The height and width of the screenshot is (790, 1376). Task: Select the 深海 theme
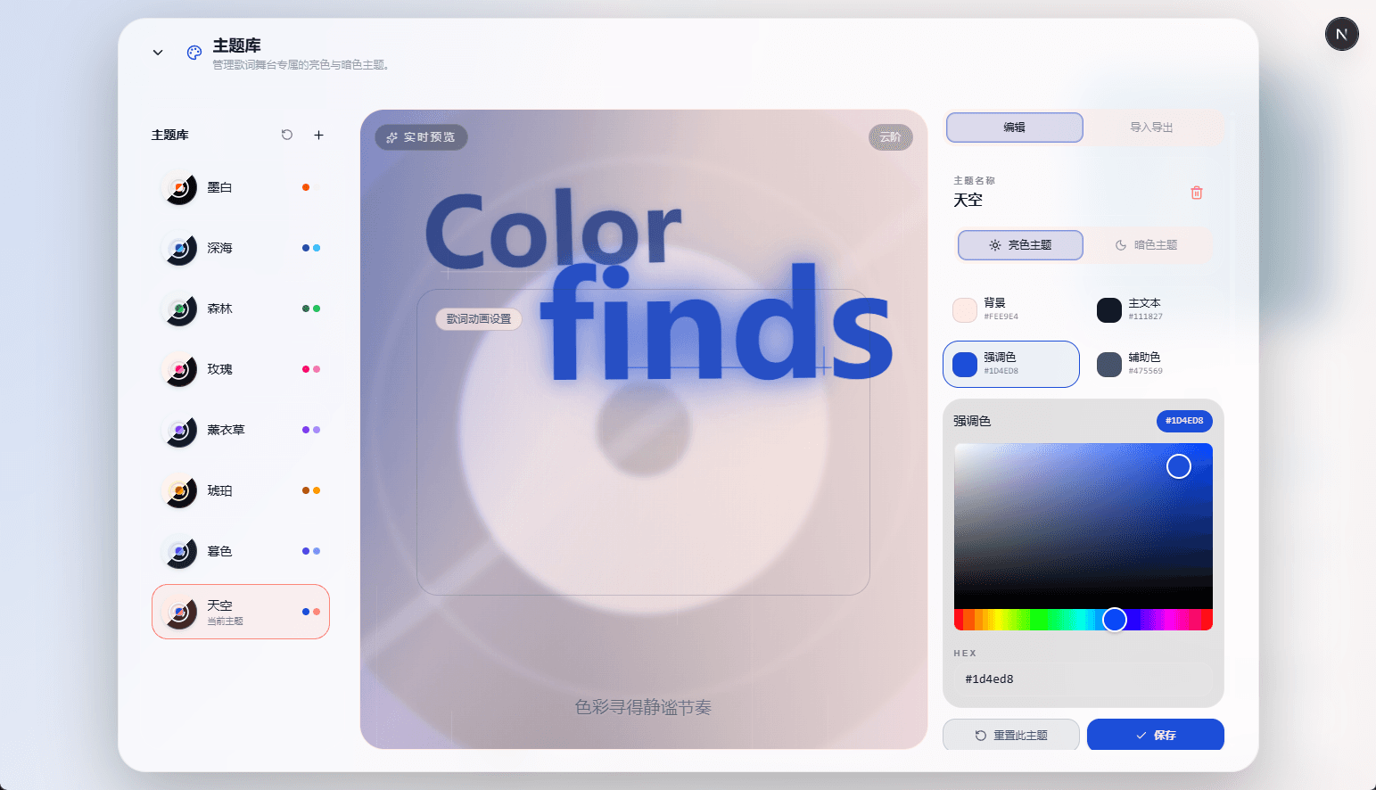[x=241, y=248]
